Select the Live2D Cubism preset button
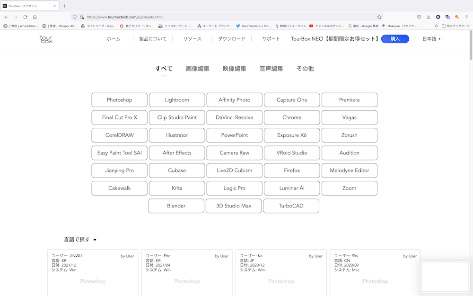The image size is (473, 296). click(x=235, y=170)
